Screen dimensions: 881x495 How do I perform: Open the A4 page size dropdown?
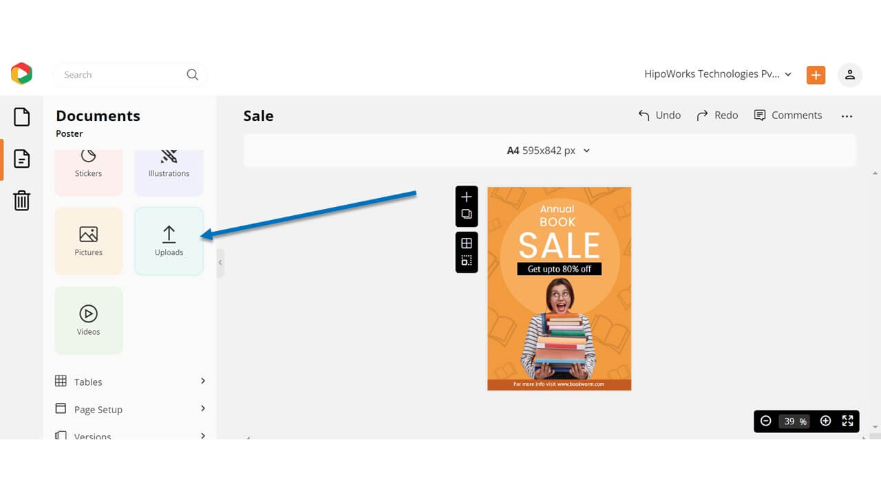[x=548, y=150]
